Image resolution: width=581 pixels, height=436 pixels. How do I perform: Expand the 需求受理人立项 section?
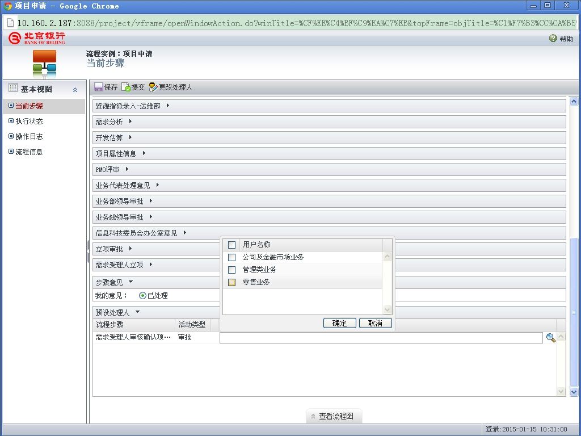[x=151, y=265]
